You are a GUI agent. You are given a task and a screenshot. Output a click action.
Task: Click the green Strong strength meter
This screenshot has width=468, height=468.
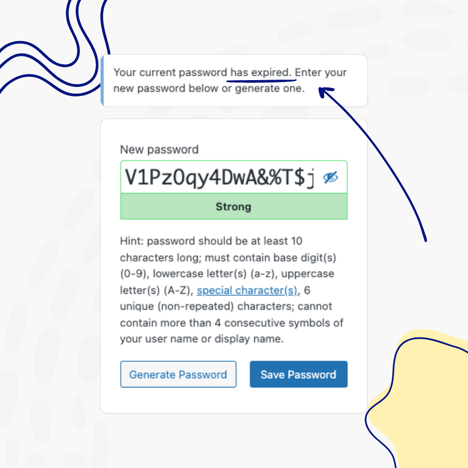coord(234,206)
